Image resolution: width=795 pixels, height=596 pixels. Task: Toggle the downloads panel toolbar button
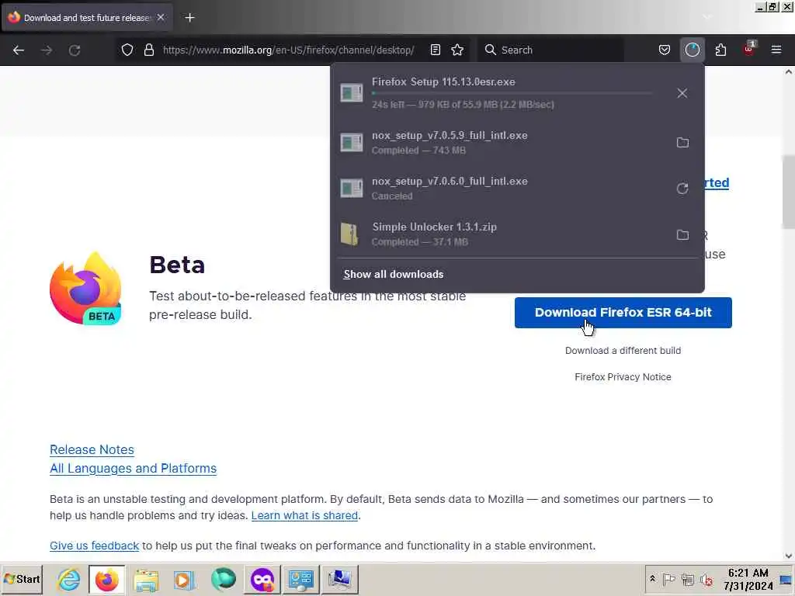692,50
